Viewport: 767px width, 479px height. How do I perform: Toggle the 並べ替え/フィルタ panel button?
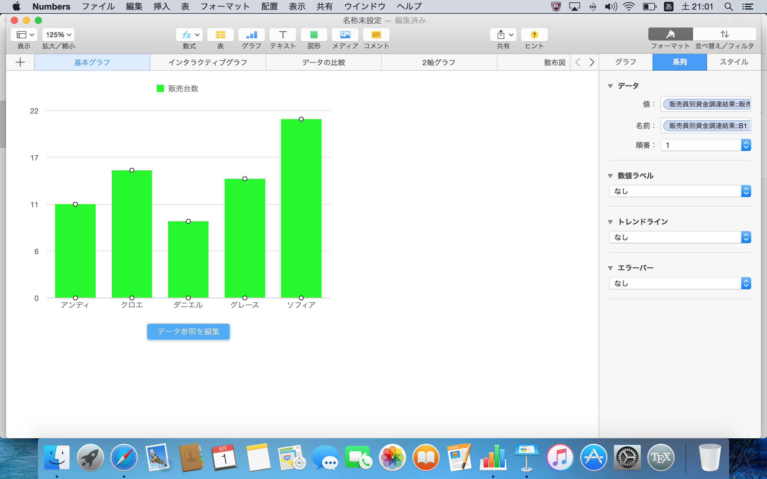(x=724, y=34)
